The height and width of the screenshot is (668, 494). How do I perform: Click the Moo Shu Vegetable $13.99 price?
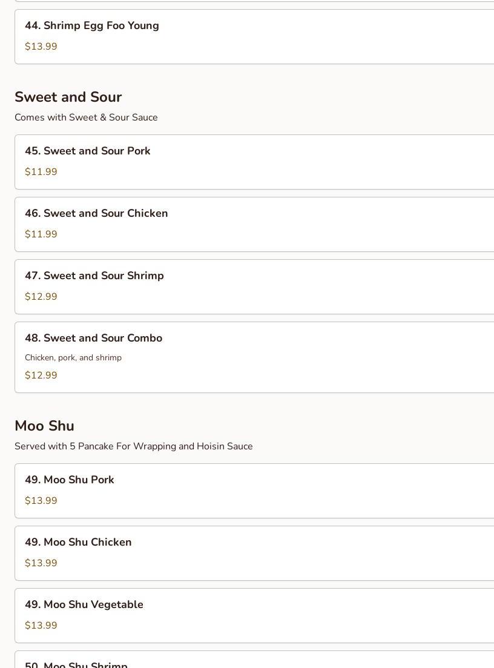click(41, 626)
